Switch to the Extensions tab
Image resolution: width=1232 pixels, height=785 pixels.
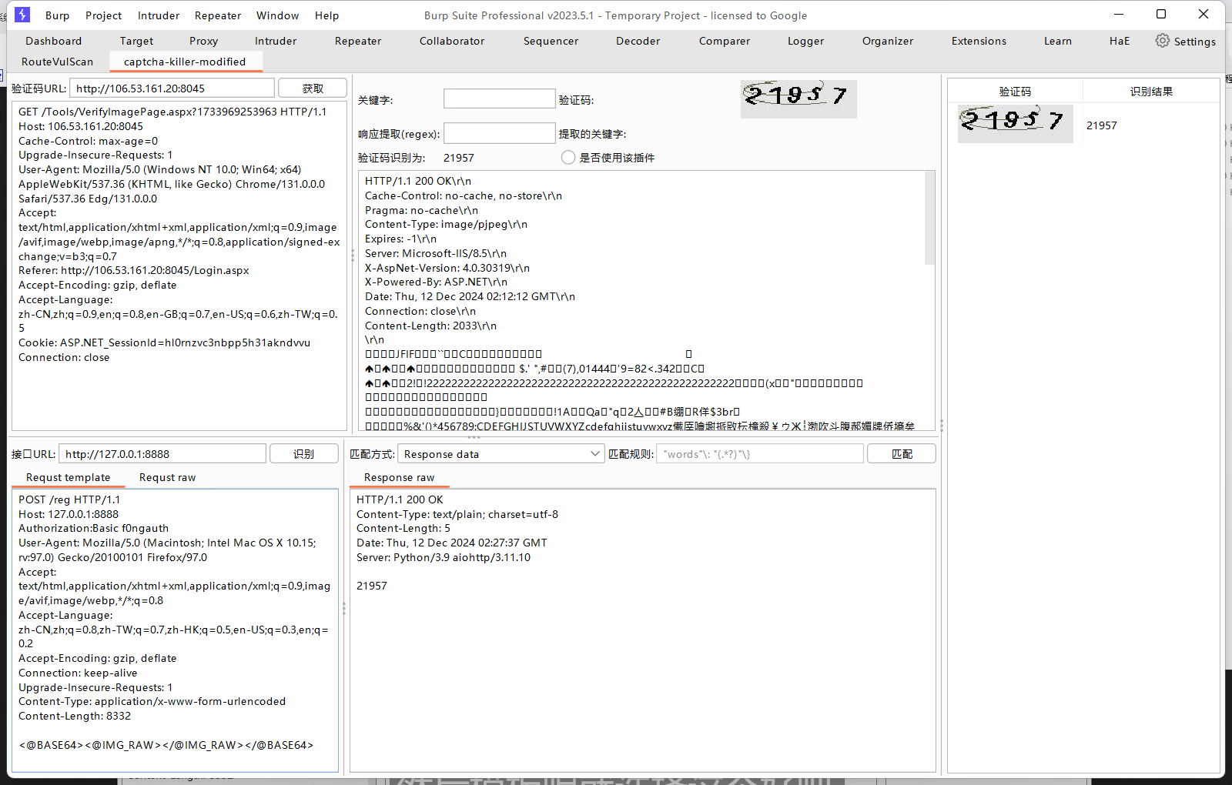pyautogui.click(x=979, y=41)
